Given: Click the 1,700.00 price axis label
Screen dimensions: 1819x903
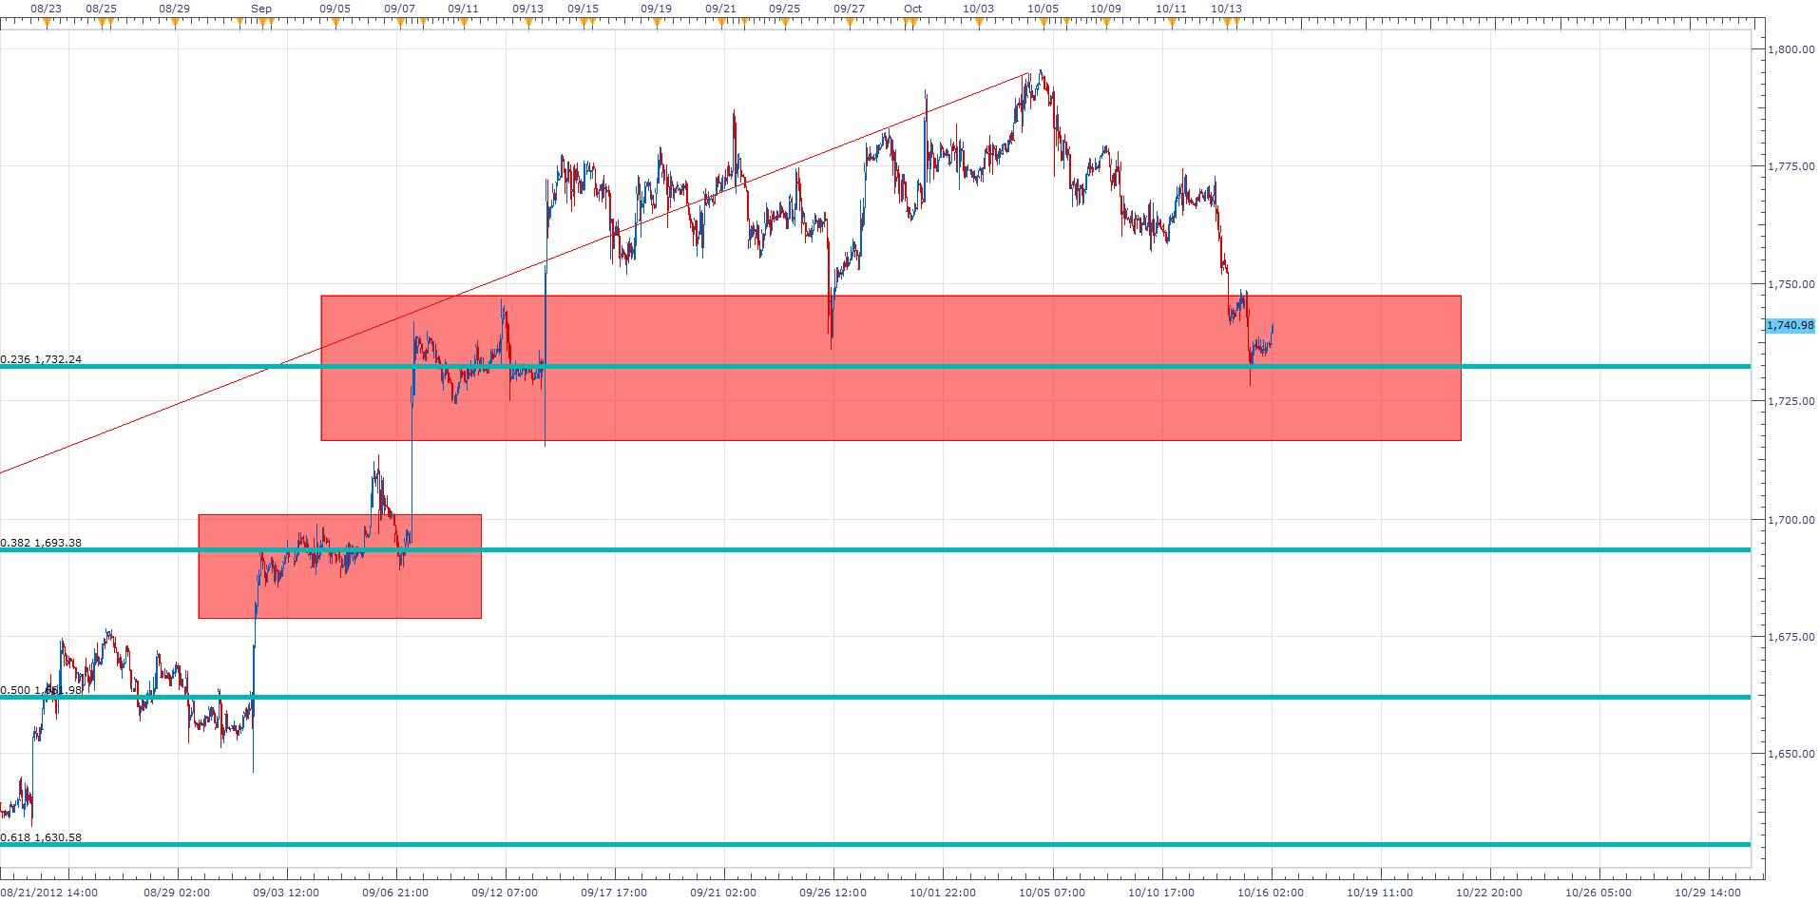Looking at the screenshot, I should coord(1791,520).
